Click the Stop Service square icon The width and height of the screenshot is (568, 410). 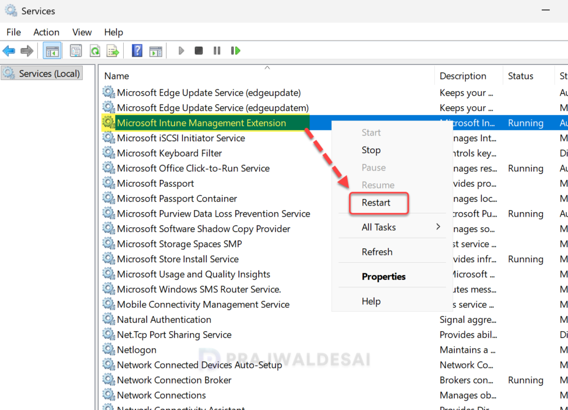(199, 51)
